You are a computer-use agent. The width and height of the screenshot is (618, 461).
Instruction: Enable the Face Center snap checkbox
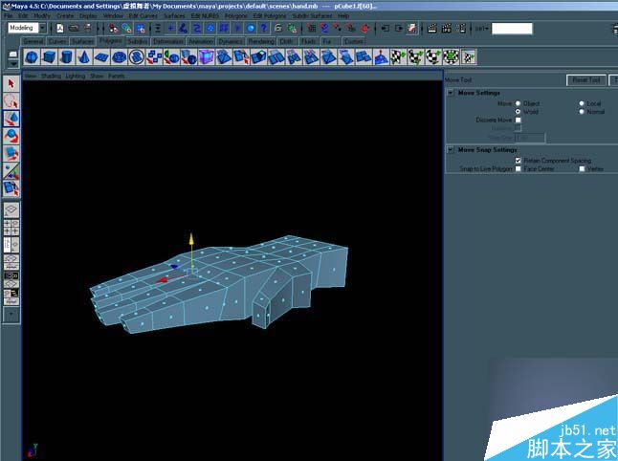[518, 168]
